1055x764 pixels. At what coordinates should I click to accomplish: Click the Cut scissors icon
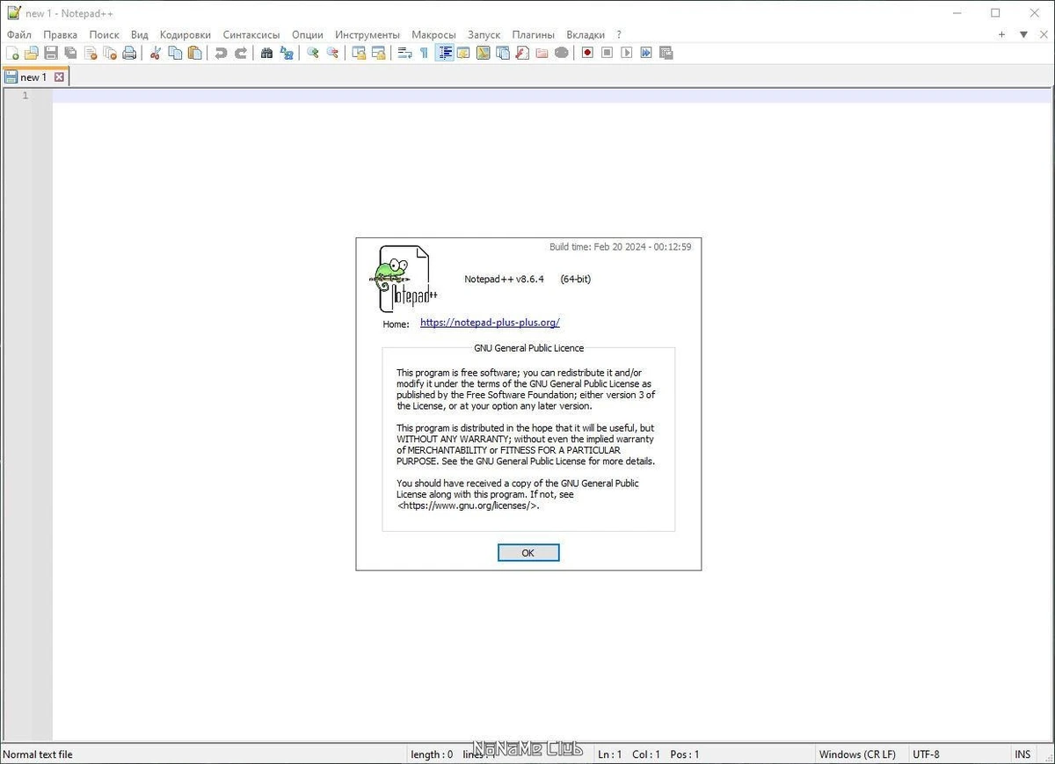[x=156, y=53]
